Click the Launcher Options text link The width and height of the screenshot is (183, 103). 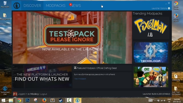[159, 8]
